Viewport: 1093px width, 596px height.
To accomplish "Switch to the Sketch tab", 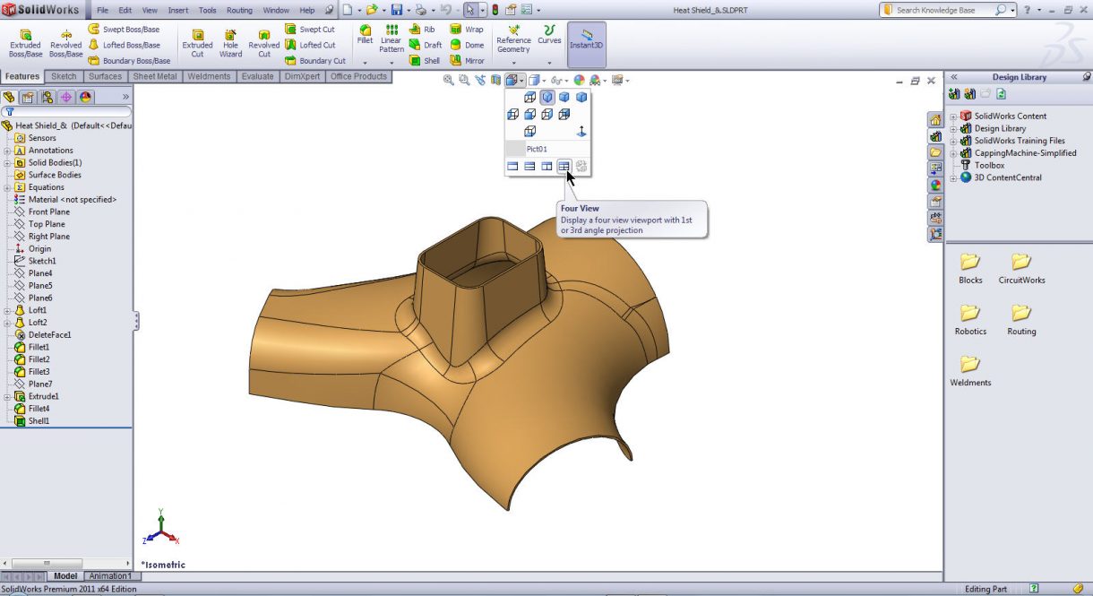I will pyautogui.click(x=64, y=76).
